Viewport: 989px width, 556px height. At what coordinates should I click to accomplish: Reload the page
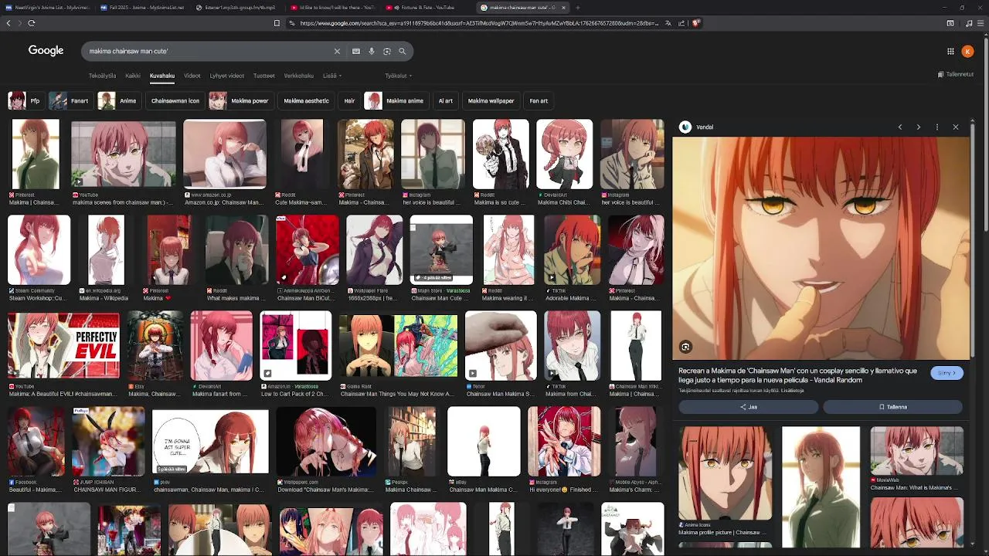pyautogui.click(x=32, y=23)
